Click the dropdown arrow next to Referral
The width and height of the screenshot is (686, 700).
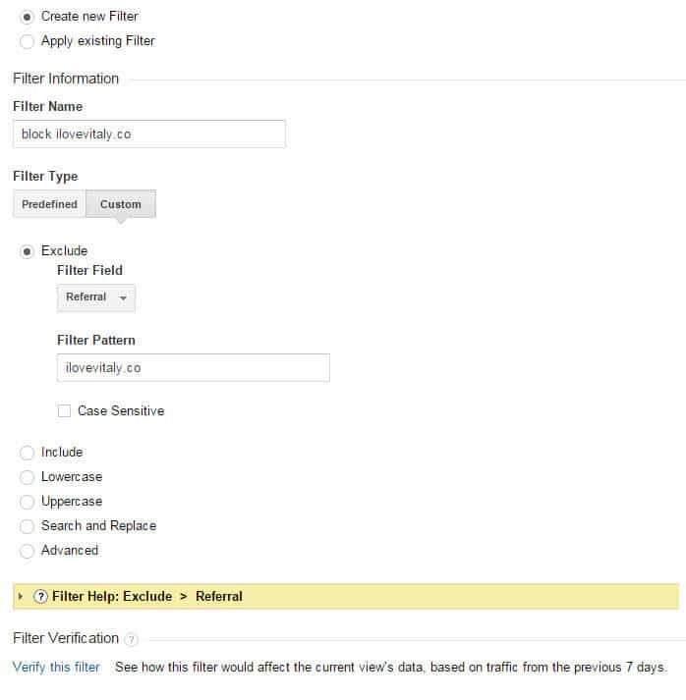click(124, 297)
